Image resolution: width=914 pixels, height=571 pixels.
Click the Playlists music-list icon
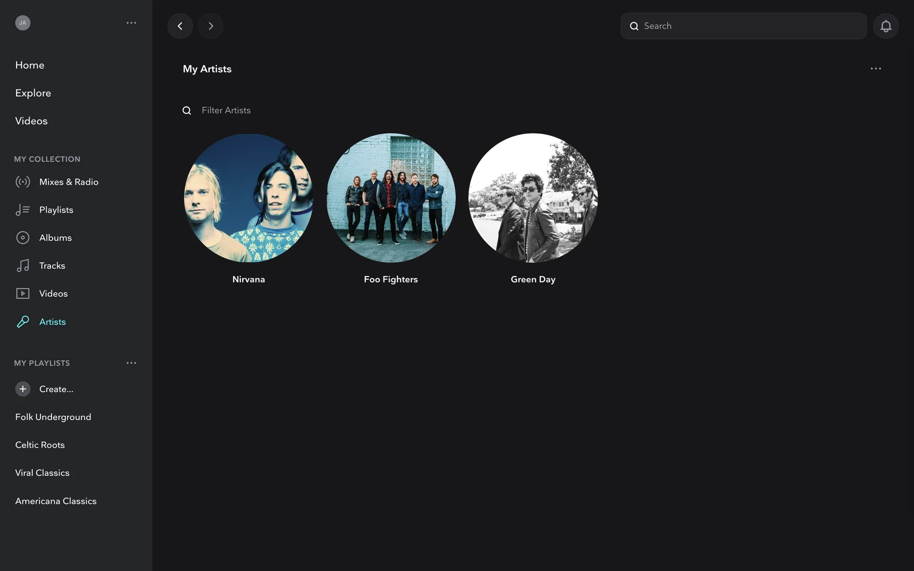23,210
